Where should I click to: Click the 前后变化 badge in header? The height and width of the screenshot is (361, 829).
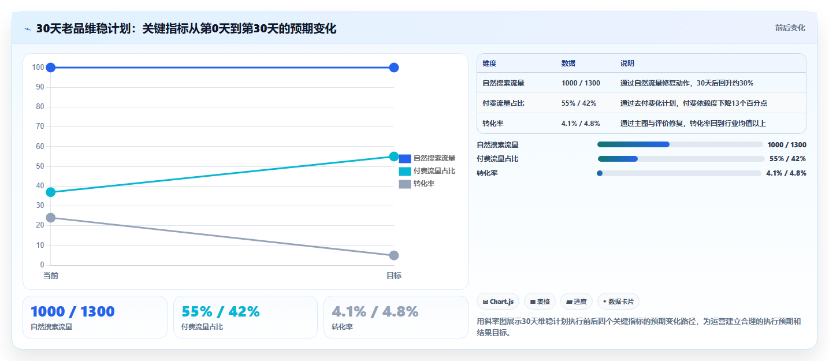coord(790,28)
